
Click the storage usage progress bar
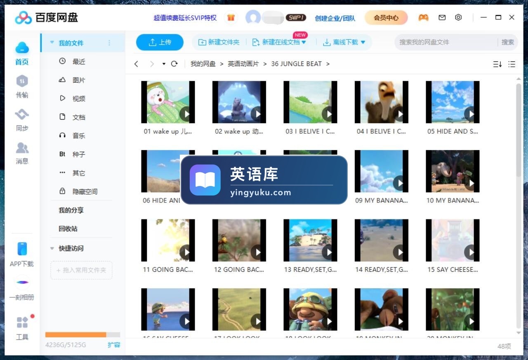click(82, 335)
